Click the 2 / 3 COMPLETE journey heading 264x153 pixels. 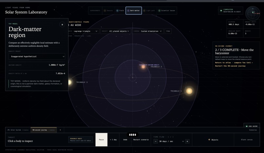coord(234,51)
